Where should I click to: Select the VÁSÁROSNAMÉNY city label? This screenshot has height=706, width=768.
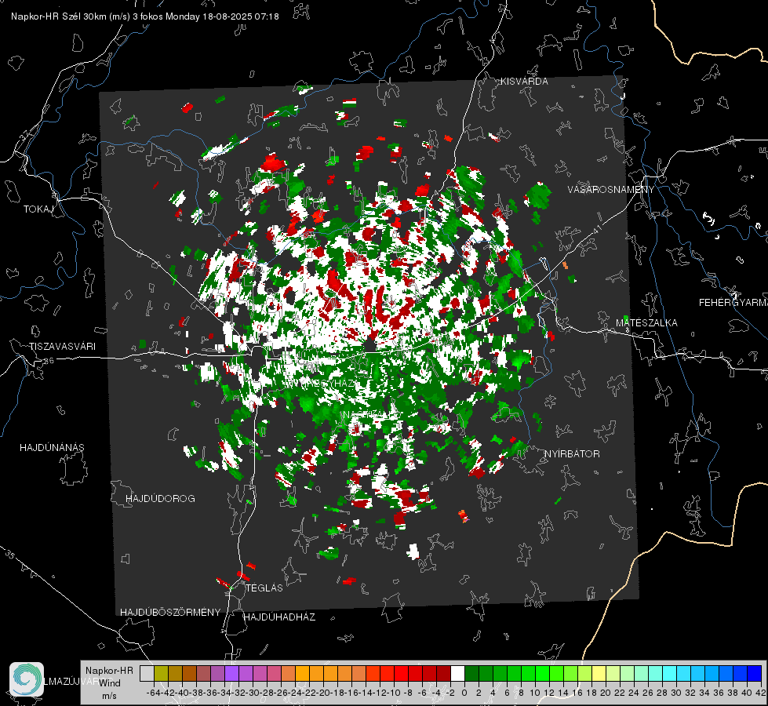pyautogui.click(x=611, y=190)
